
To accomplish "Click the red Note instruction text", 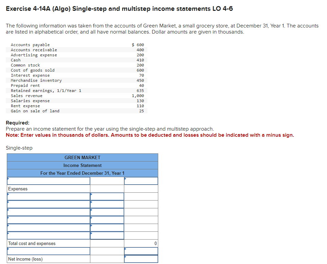I will click(102, 135).
